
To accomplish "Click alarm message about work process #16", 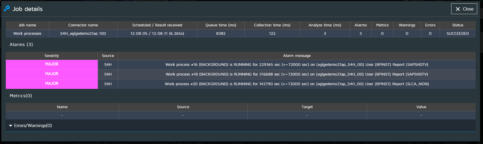I will pos(297,65).
